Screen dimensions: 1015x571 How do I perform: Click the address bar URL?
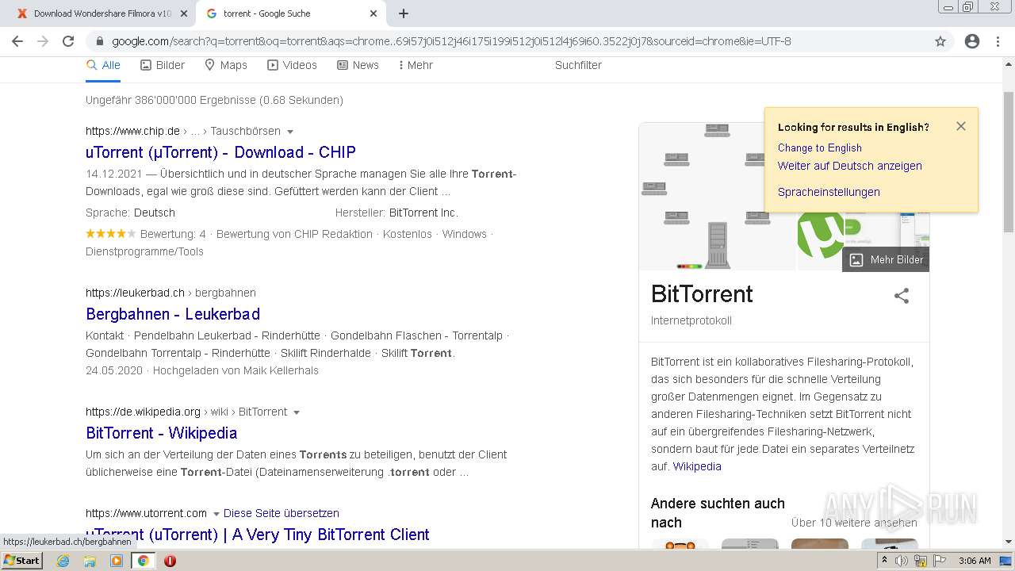pyautogui.click(x=451, y=41)
